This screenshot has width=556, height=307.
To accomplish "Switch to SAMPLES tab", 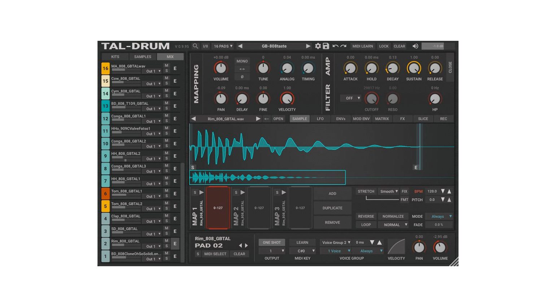I will coord(143,57).
